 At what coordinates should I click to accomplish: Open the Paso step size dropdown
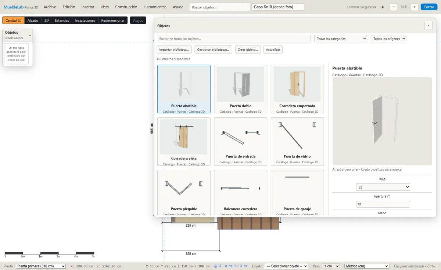[331, 266]
